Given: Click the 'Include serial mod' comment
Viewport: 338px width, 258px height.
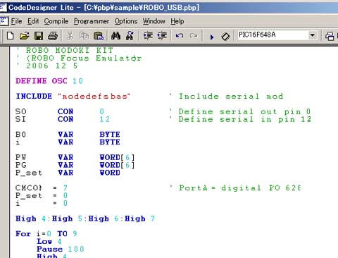Looking at the screenshot, I should click(x=227, y=97).
